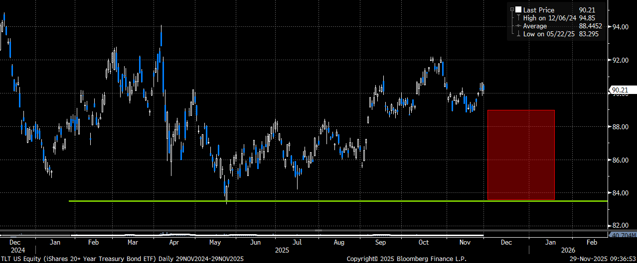The width and height of the screenshot is (637, 263).
Task: Click the May month axis label
Action: point(216,243)
